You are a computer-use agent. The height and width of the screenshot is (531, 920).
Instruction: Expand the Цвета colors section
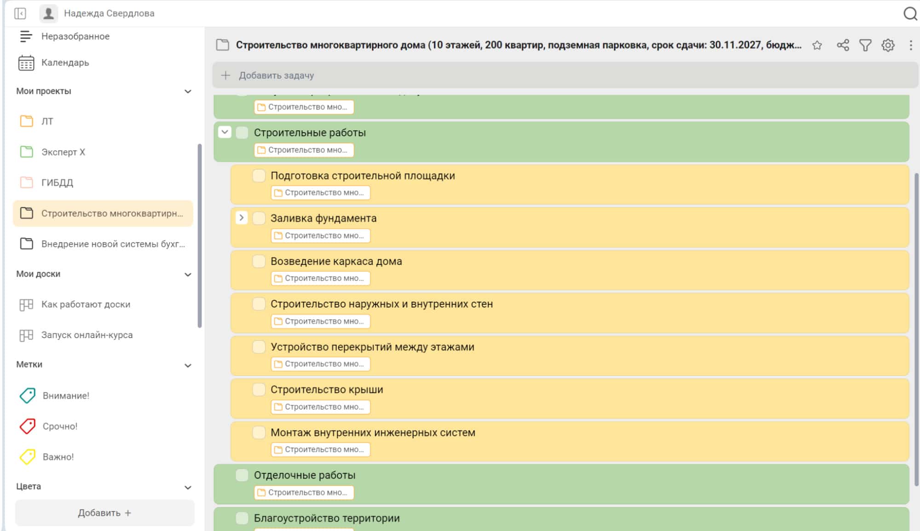point(188,487)
